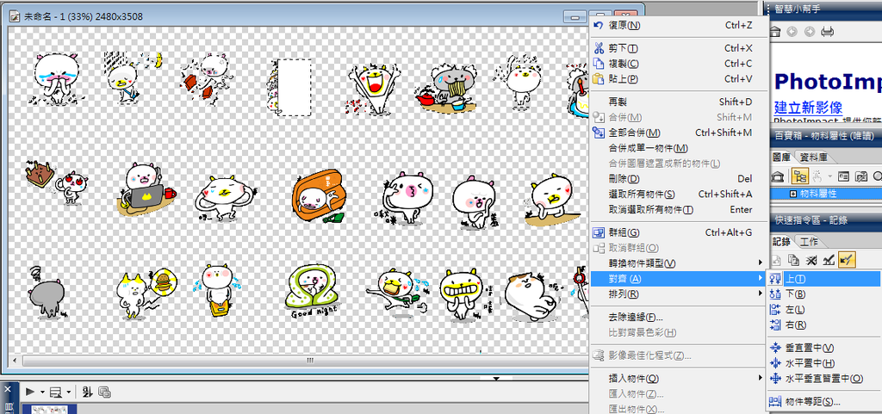Viewport: 882px width, 414px height.
Task: Choose 去除邊緣 from the context menu
Action: [x=679, y=317]
